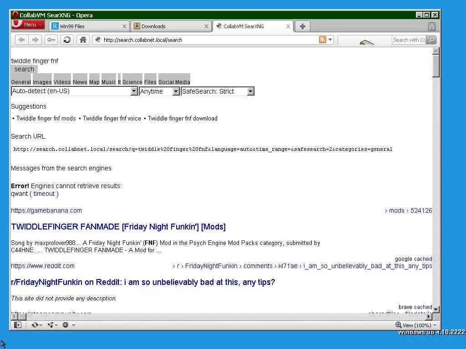
Task: Go forward with the Forward arrow
Action: tap(35, 40)
